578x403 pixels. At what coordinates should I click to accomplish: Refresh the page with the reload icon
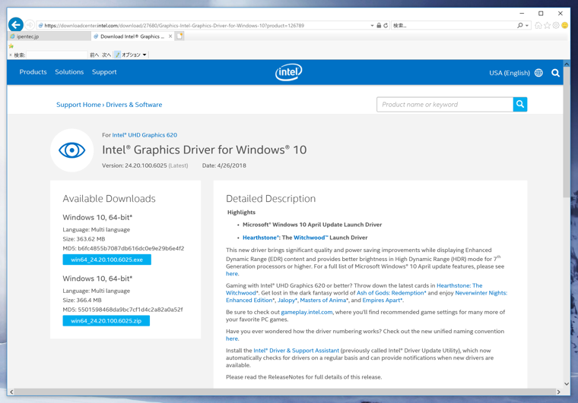coord(386,25)
